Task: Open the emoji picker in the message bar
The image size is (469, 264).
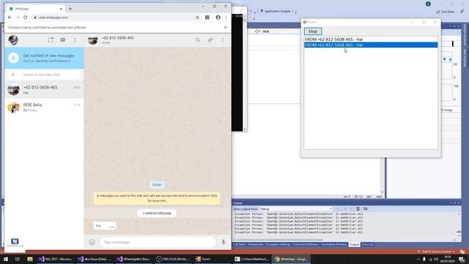Action: pyautogui.click(x=92, y=242)
